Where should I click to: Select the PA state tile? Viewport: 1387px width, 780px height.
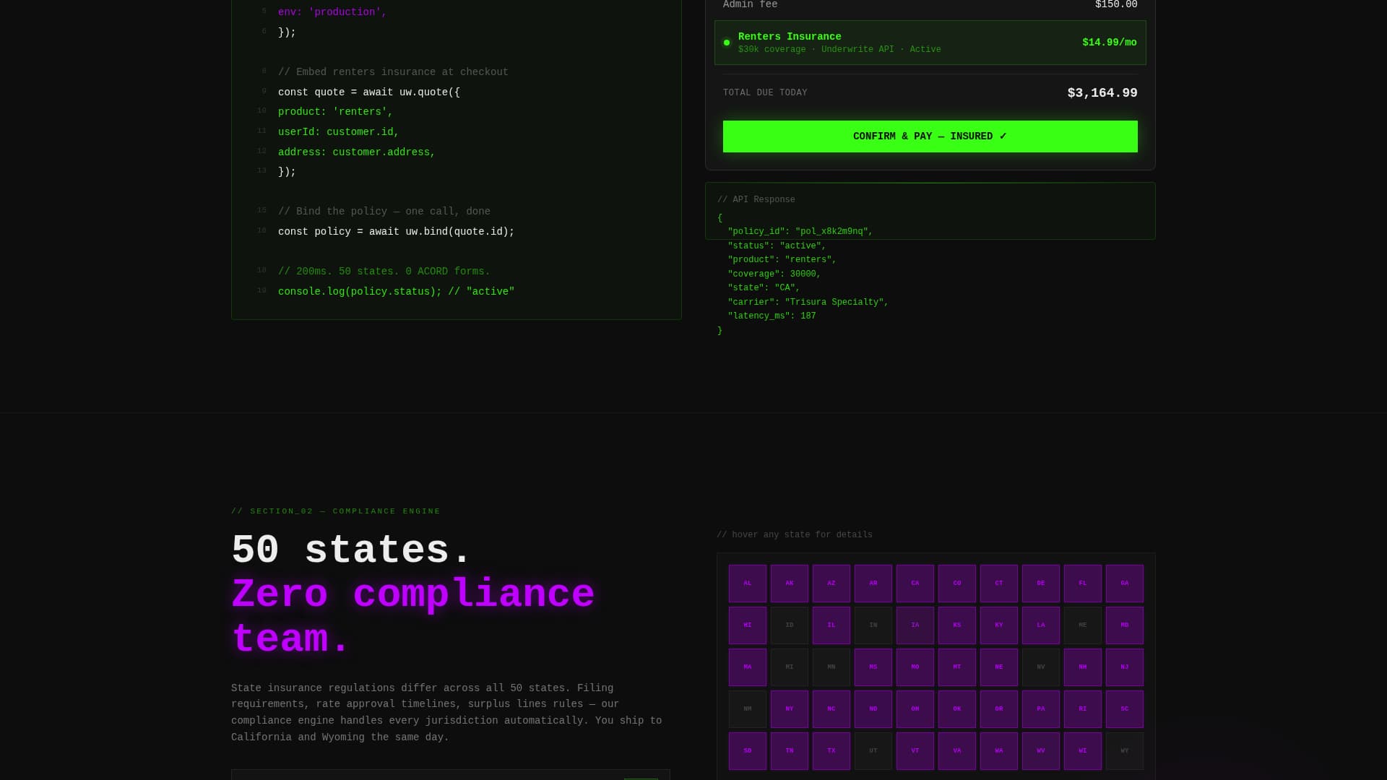pos(1041,709)
